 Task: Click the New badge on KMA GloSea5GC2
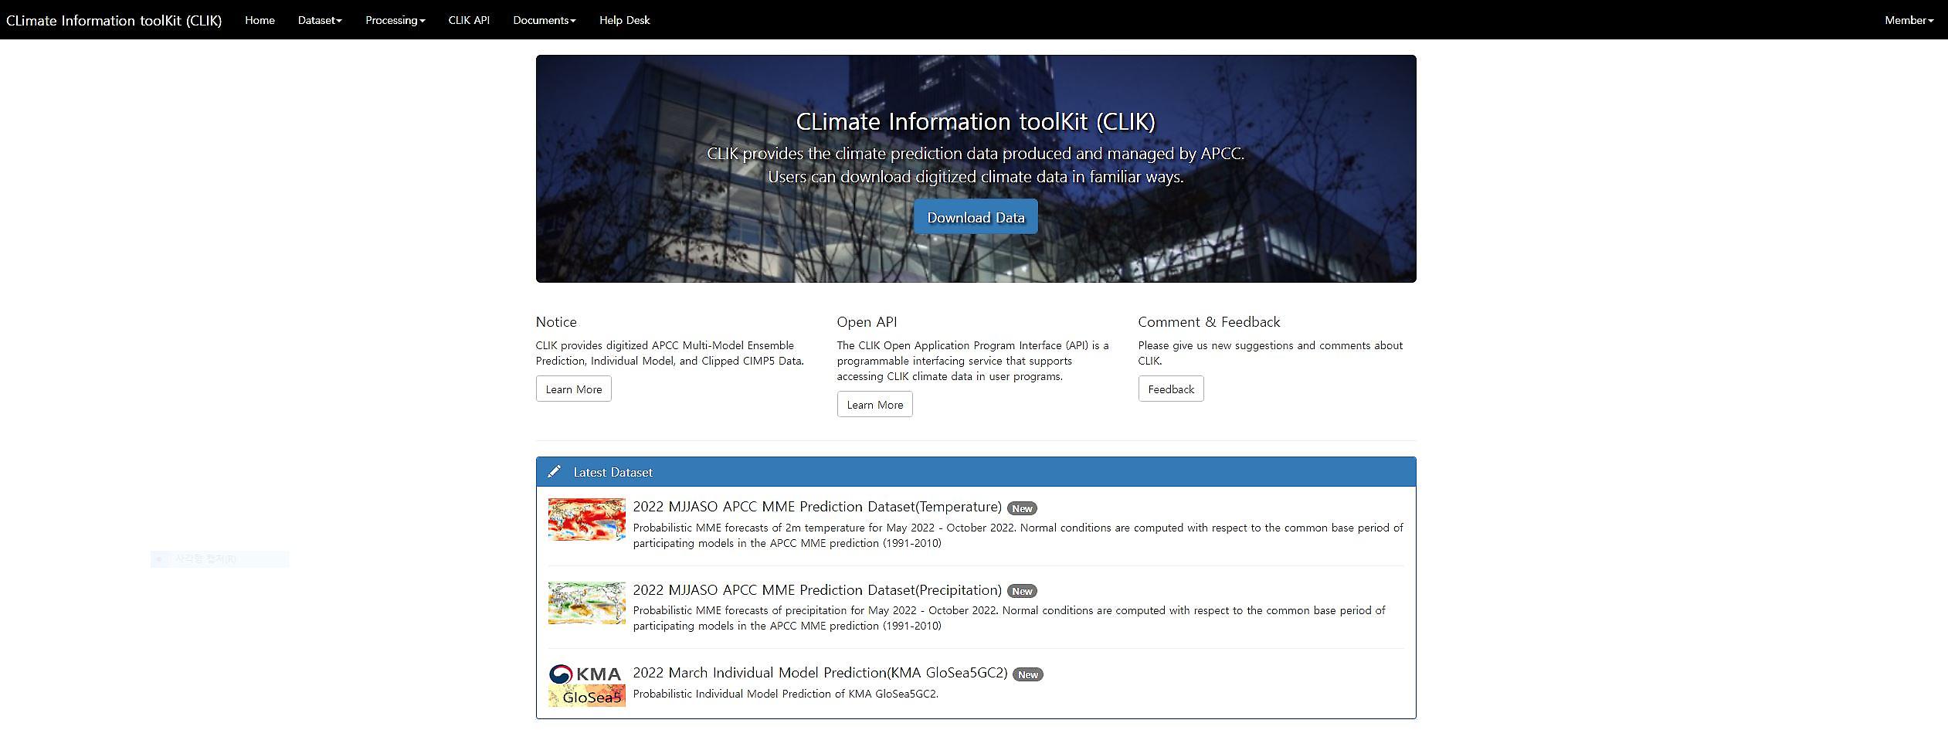pos(1027,674)
